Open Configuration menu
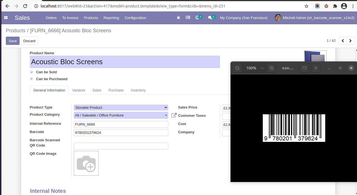The image size is (357, 195). coord(135,18)
